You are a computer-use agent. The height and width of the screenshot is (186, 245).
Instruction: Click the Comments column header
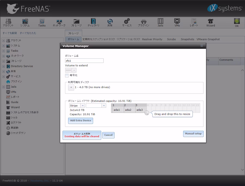pos(229,61)
